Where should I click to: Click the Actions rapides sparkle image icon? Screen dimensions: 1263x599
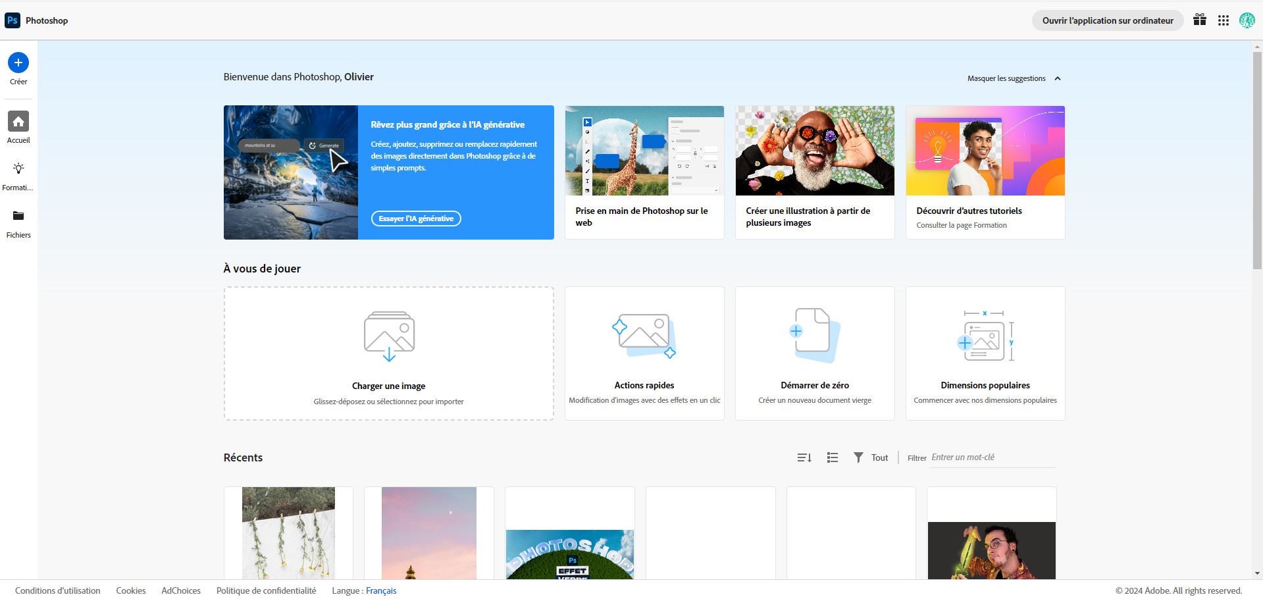point(644,336)
